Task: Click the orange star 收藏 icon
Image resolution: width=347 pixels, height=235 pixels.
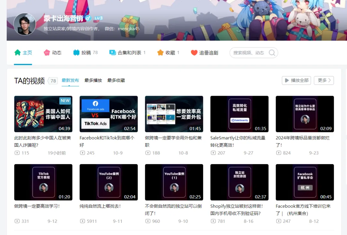Action: tap(160, 53)
